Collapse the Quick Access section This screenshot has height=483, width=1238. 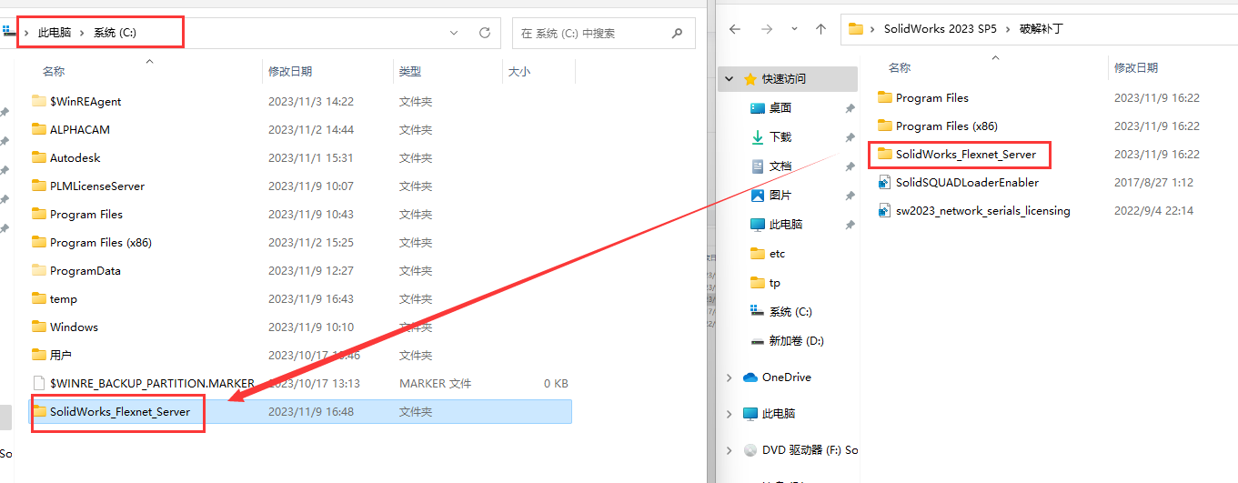pyautogui.click(x=730, y=79)
